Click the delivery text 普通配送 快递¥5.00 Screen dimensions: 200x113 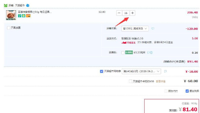click(x=132, y=39)
